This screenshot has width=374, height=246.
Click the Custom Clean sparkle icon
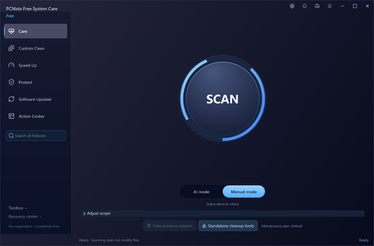pos(11,48)
